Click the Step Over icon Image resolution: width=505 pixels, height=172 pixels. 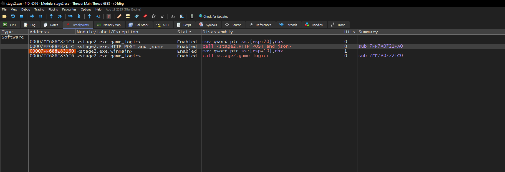pos(59,16)
